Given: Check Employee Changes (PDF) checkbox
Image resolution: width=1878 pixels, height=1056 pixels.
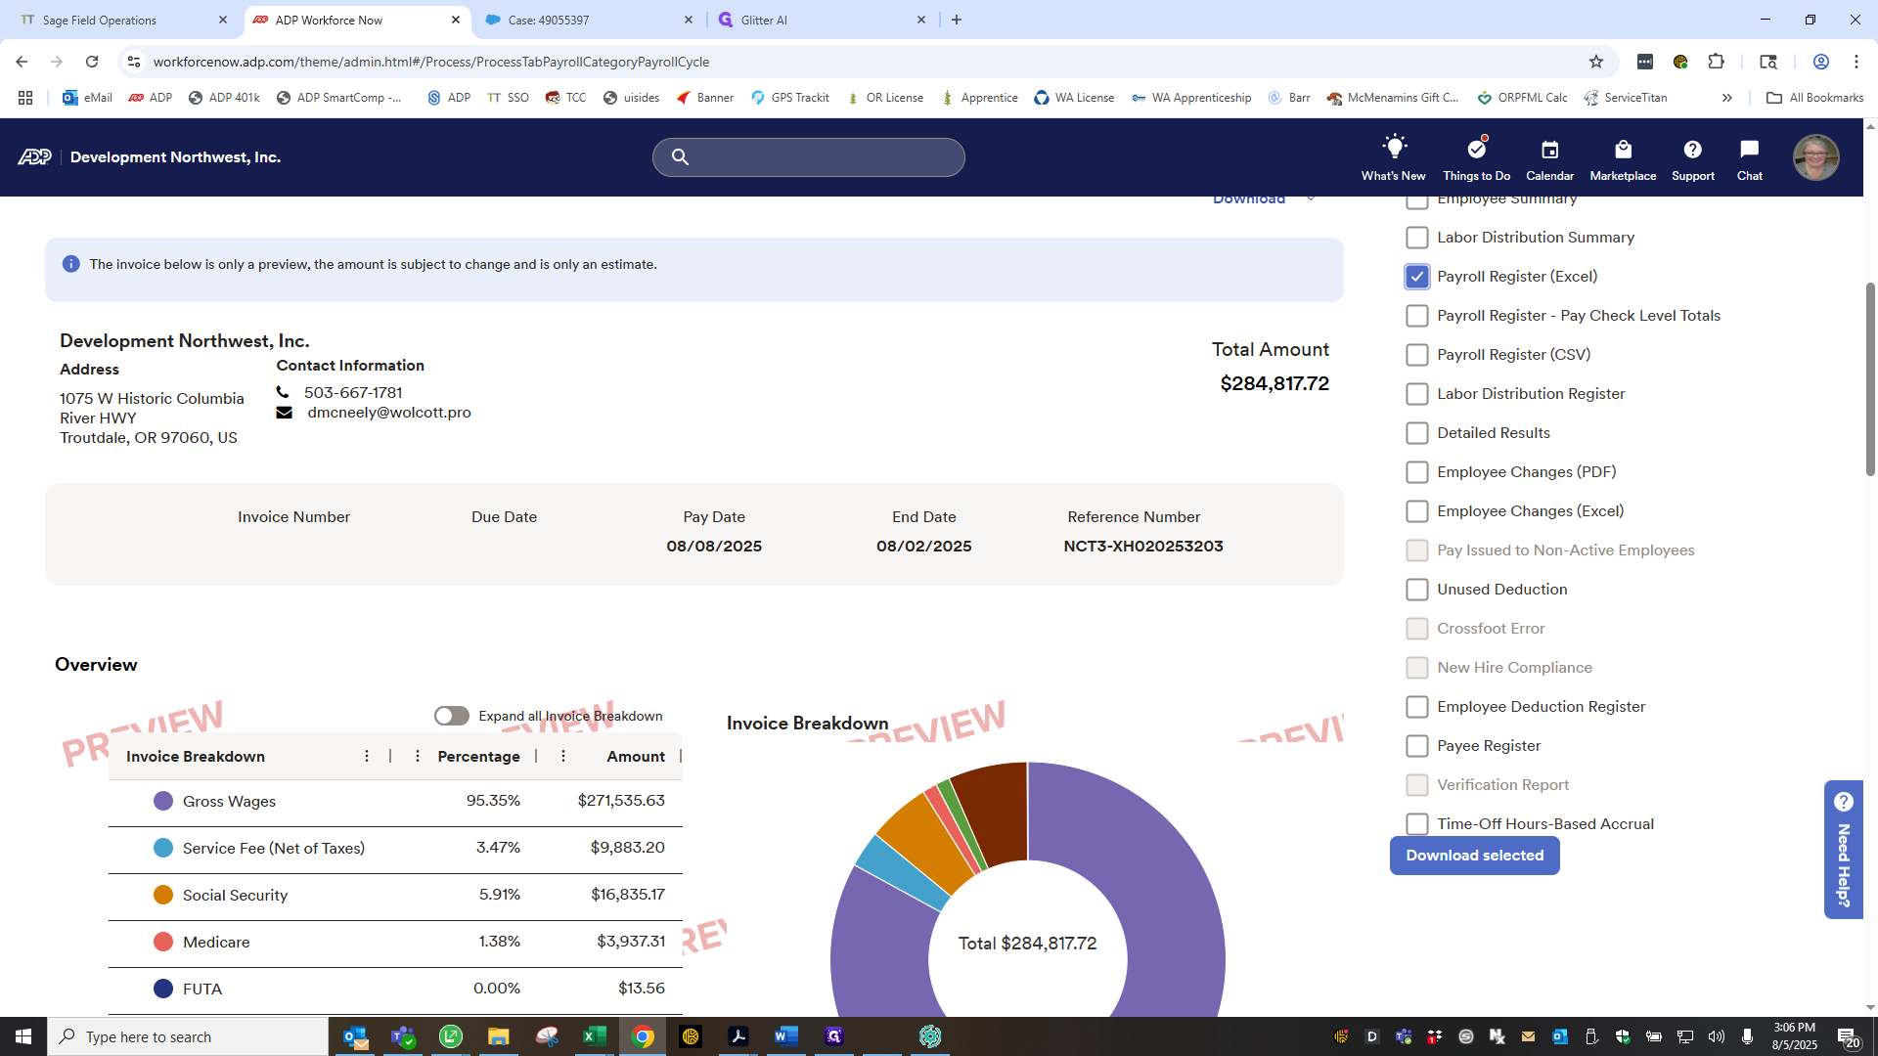Looking at the screenshot, I should pos(1416,472).
